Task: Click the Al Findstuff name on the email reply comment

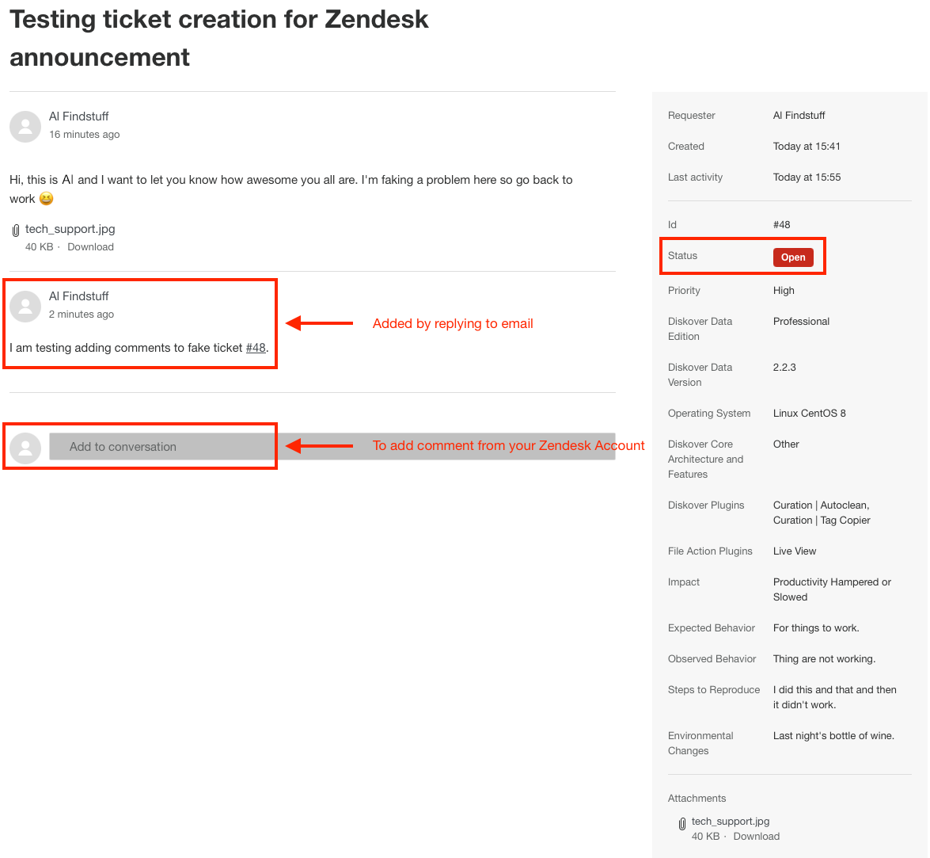Action: coord(78,296)
